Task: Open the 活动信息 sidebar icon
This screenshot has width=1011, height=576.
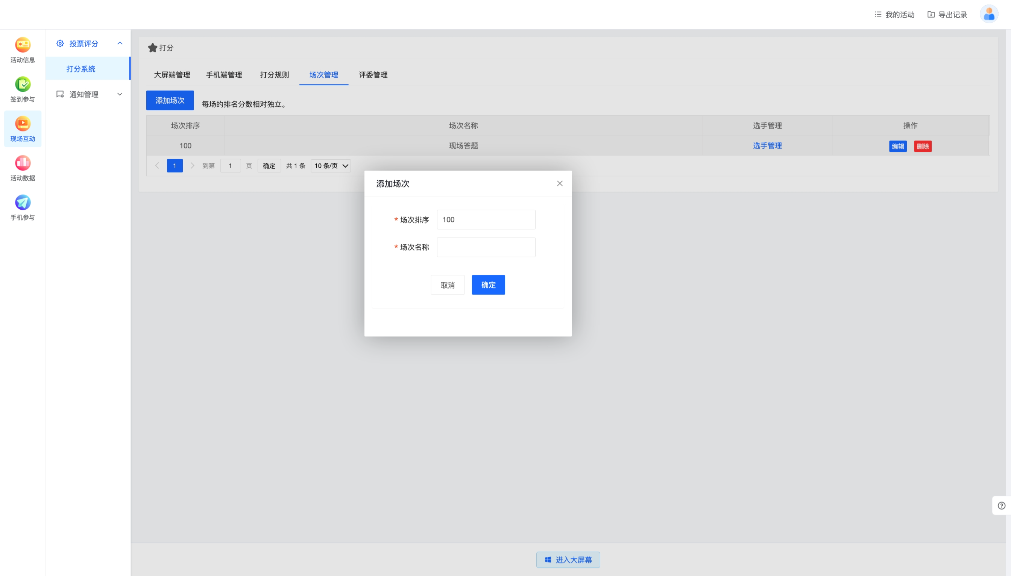Action: [23, 45]
